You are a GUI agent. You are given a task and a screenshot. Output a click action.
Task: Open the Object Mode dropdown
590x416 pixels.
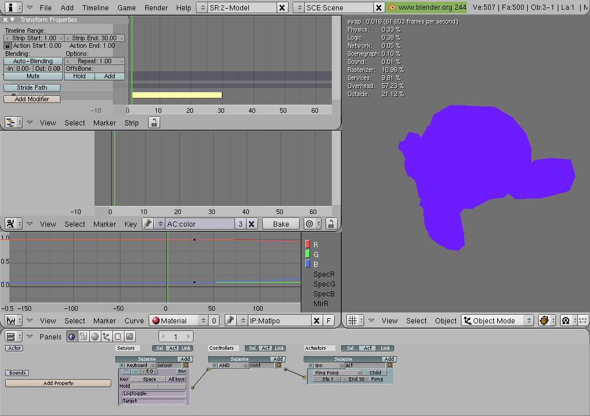pos(498,320)
